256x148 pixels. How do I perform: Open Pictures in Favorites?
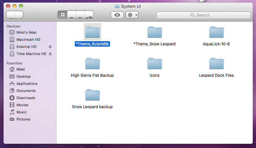coord(30,119)
